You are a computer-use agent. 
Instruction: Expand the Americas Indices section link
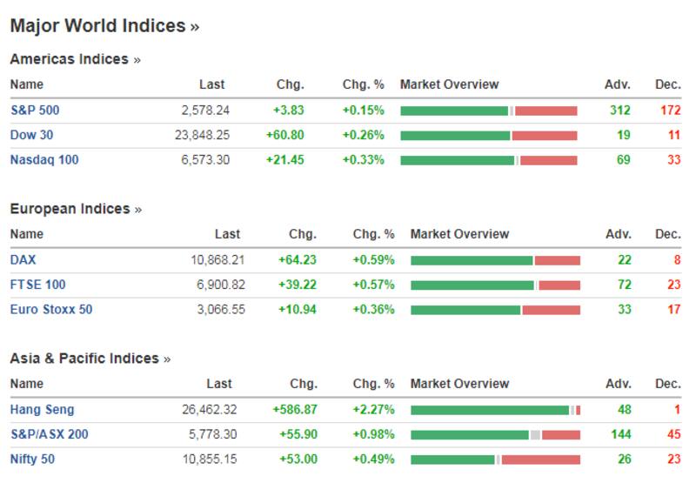click(x=75, y=59)
